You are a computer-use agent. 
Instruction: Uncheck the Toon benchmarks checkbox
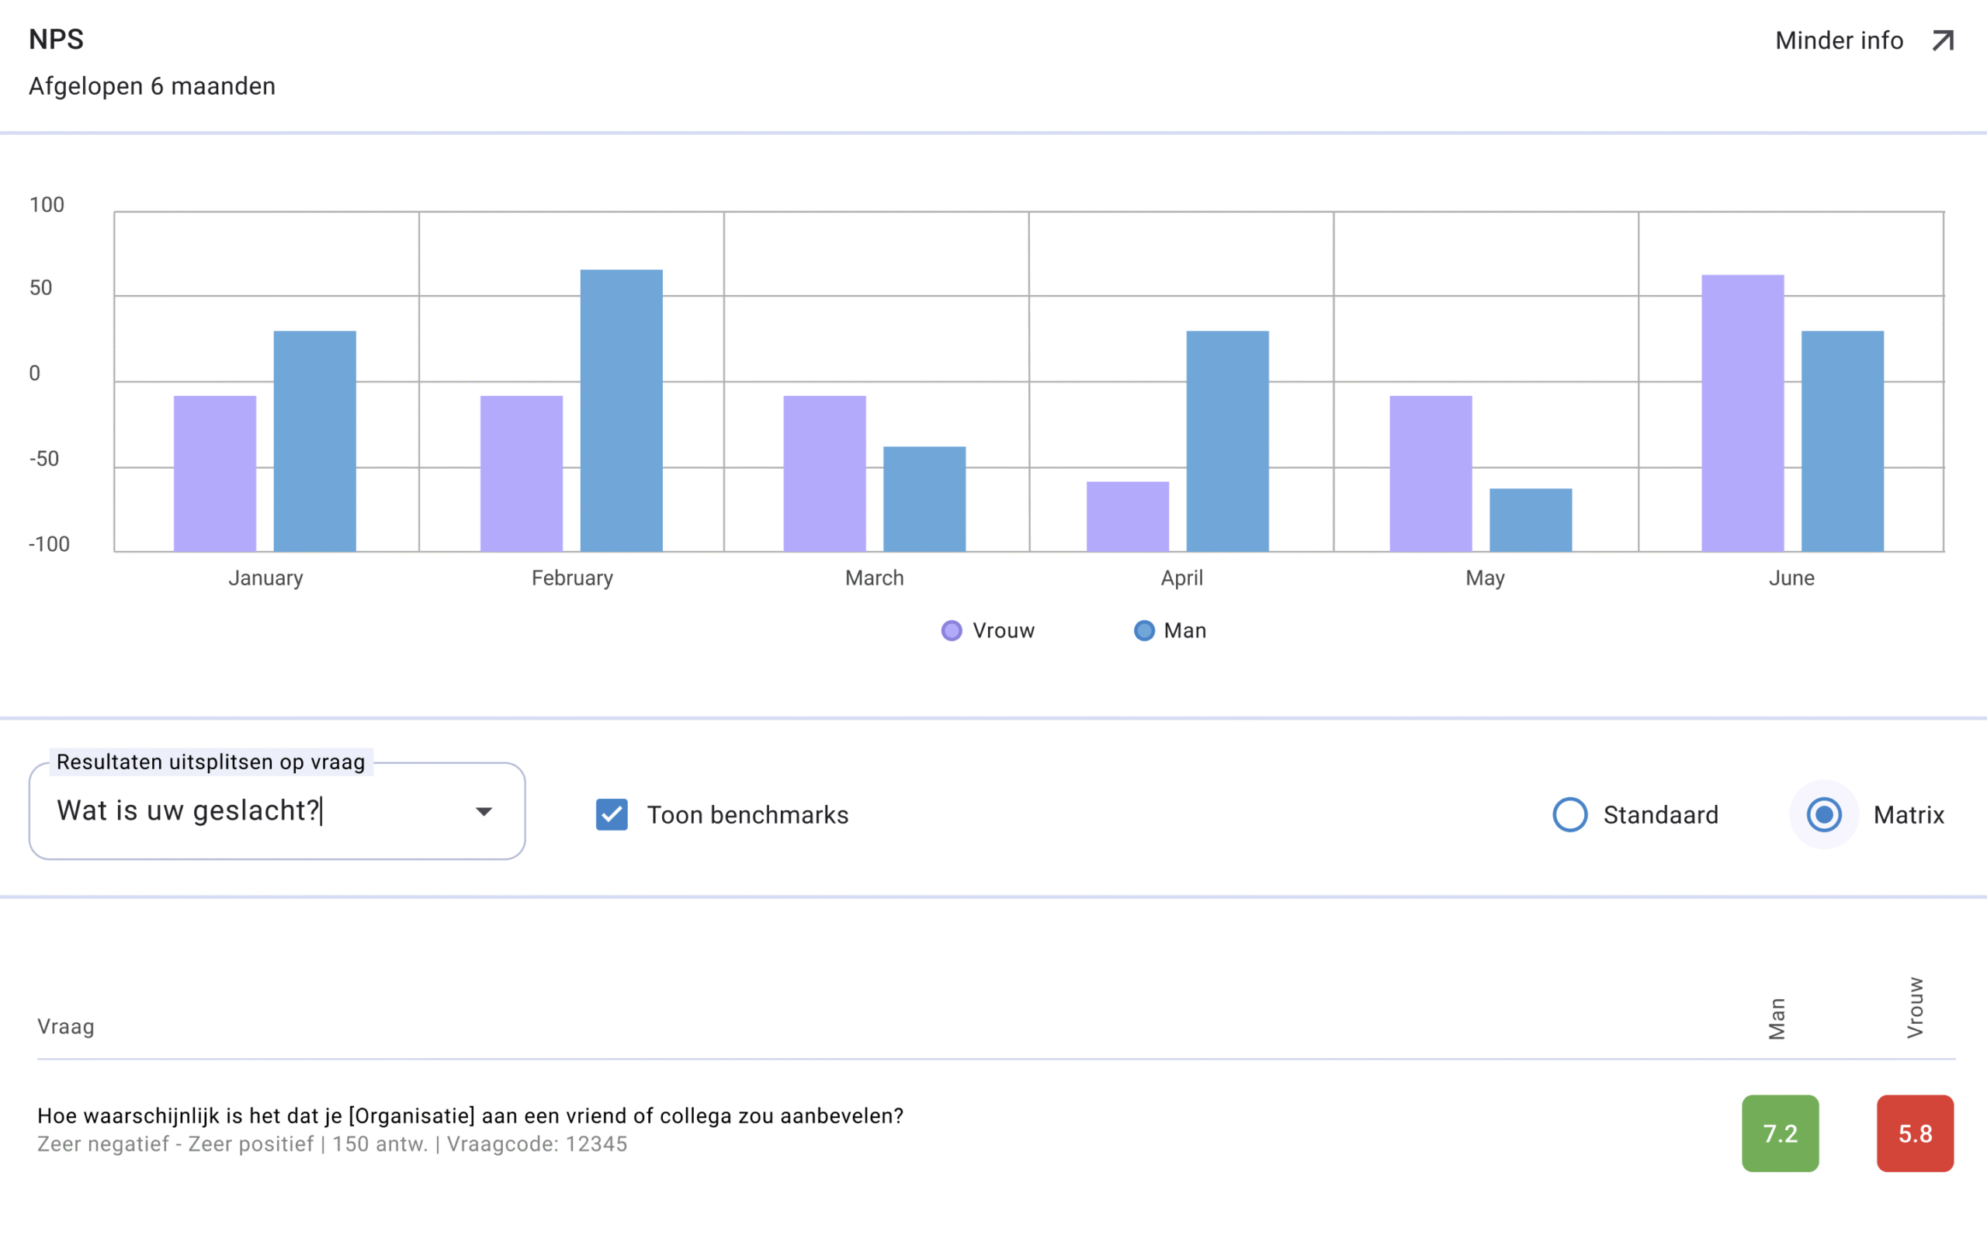pyautogui.click(x=612, y=815)
